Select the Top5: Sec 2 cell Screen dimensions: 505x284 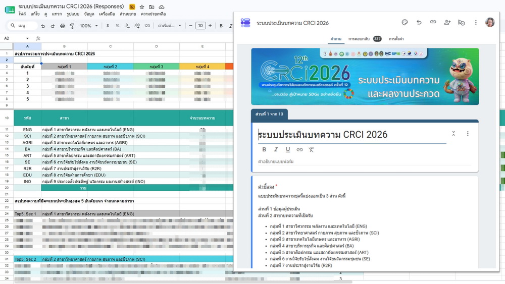[27, 259]
